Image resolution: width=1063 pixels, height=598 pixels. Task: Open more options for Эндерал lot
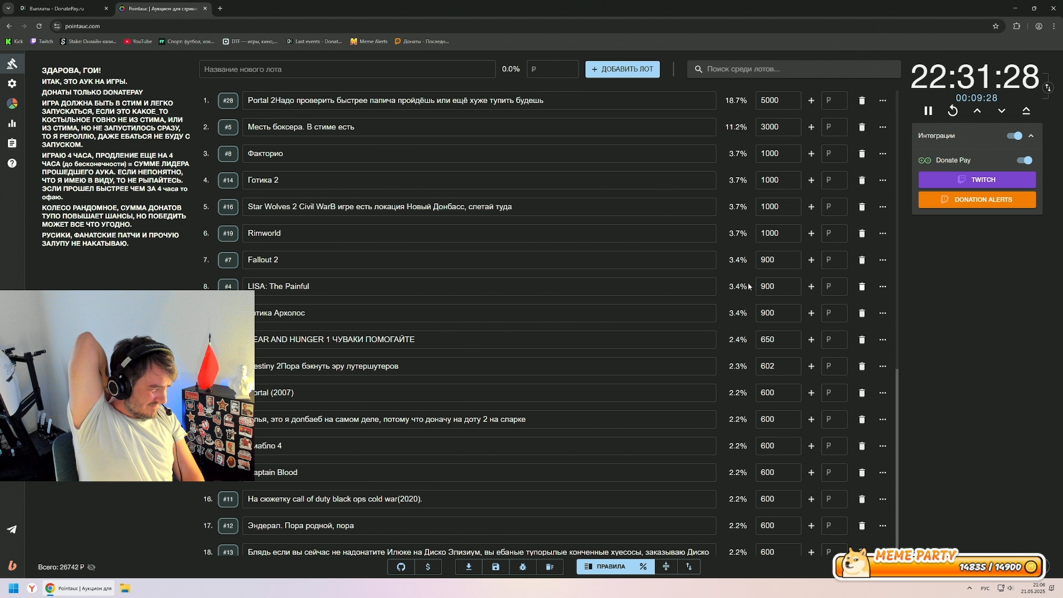tap(883, 525)
